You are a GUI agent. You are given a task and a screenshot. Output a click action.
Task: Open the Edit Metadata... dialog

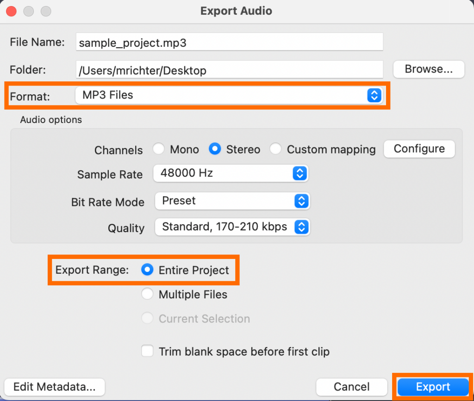[55, 387]
